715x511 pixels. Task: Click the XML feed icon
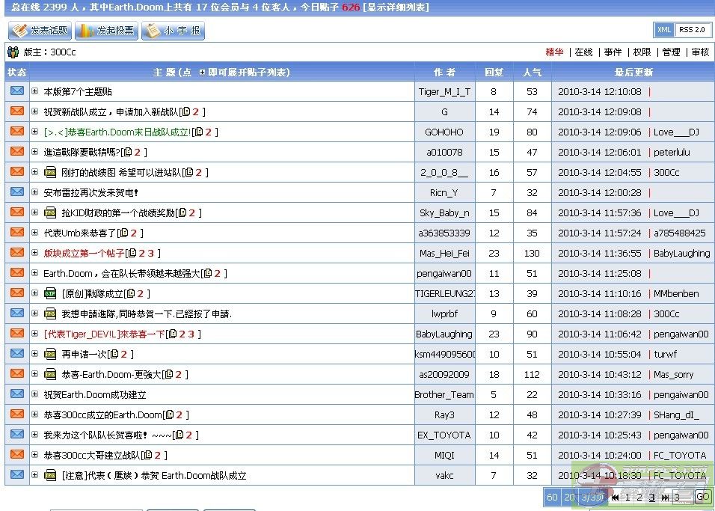(663, 30)
